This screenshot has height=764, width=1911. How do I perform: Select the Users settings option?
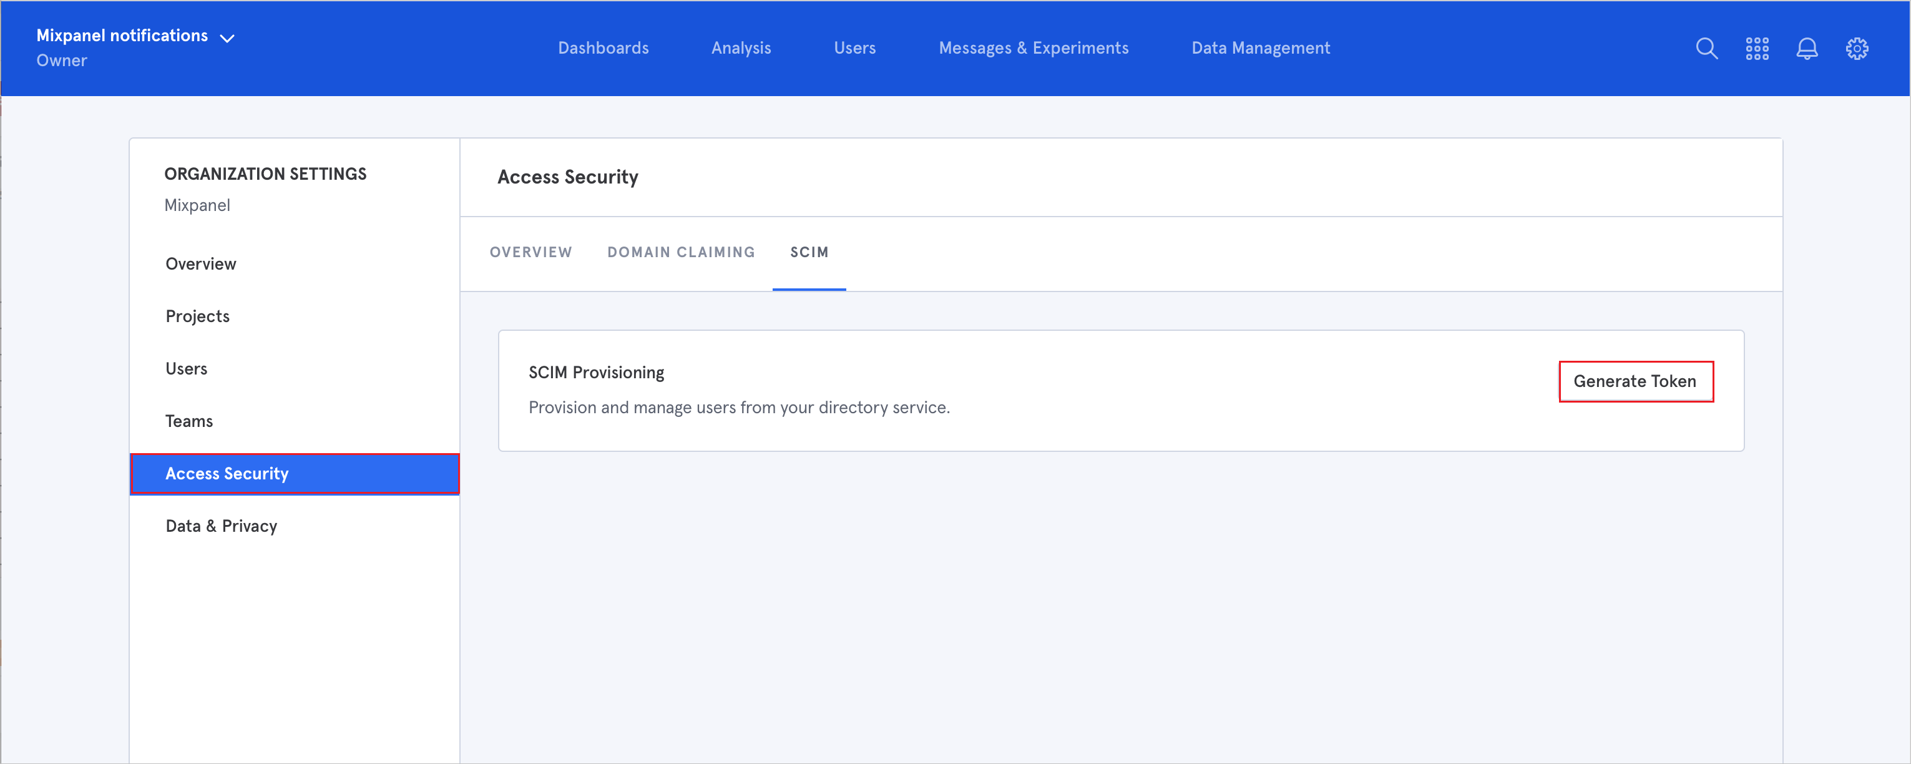click(185, 368)
